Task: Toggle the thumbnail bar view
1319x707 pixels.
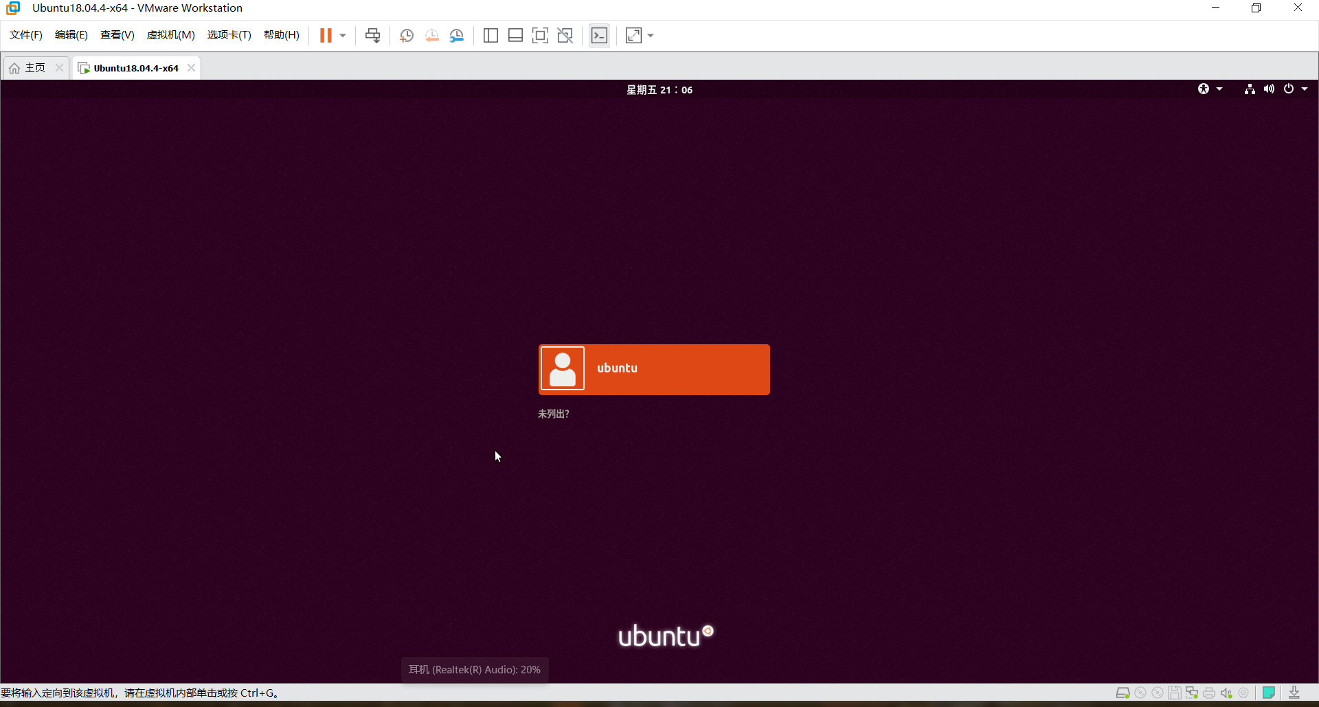Action: point(515,36)
